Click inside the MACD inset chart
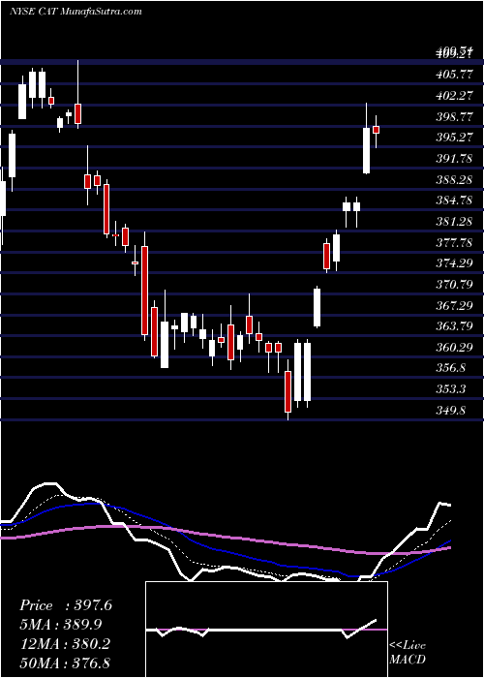The width and height of the screenshot is (484, 678). [266, 630]
